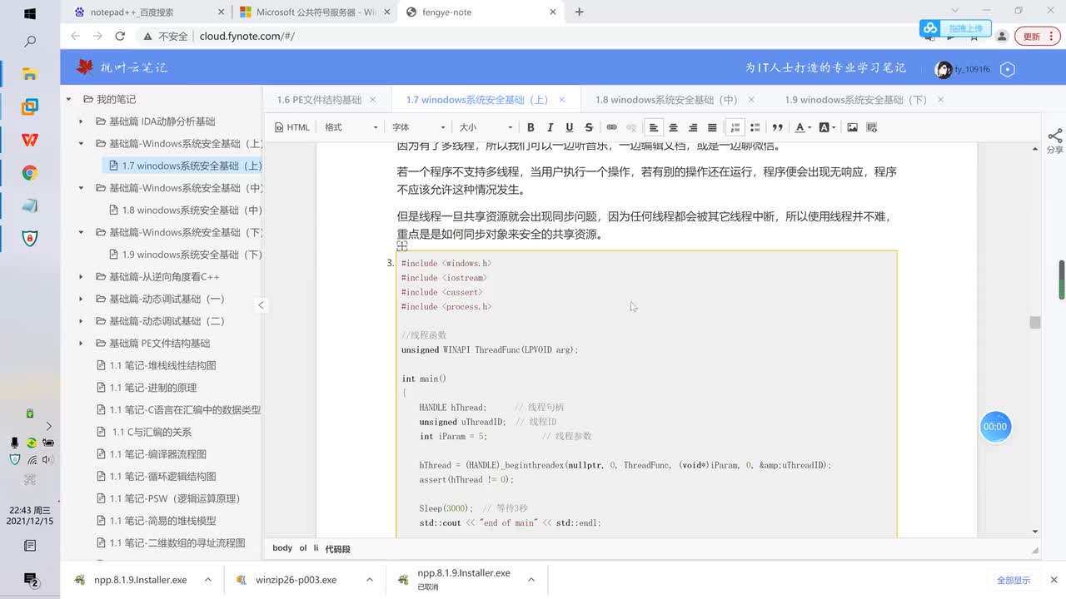
Task: Click the 00:00 recording timer button
Action: click(x=995, y=427)
